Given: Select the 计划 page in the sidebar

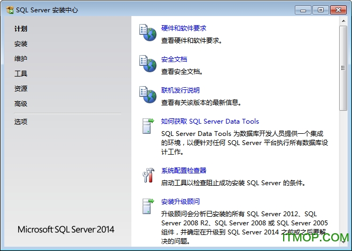Looking at the screenshot, I should coord(21,29).
